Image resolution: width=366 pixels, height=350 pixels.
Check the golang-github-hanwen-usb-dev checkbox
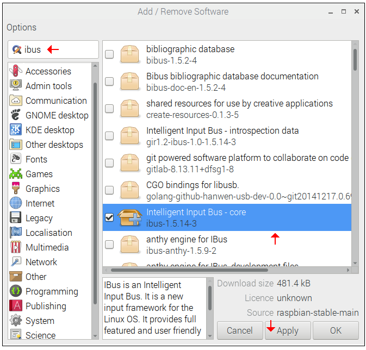point(109,190)
